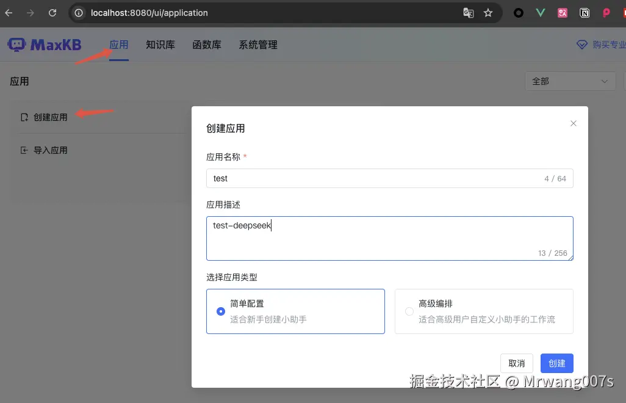Bookmark this page with the star icon
626x403 pixels.
click(x=488, y=13)
